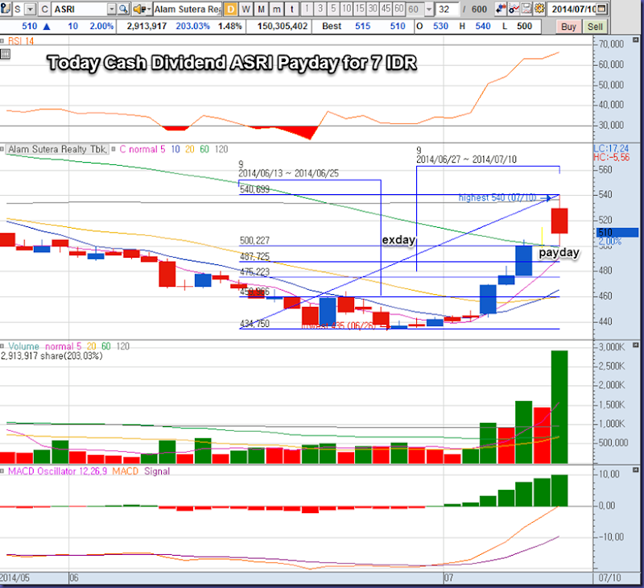Screen dimensions: 644x588
Task: Collapse the MACD panel corner button
Action: tap(636, 470)
